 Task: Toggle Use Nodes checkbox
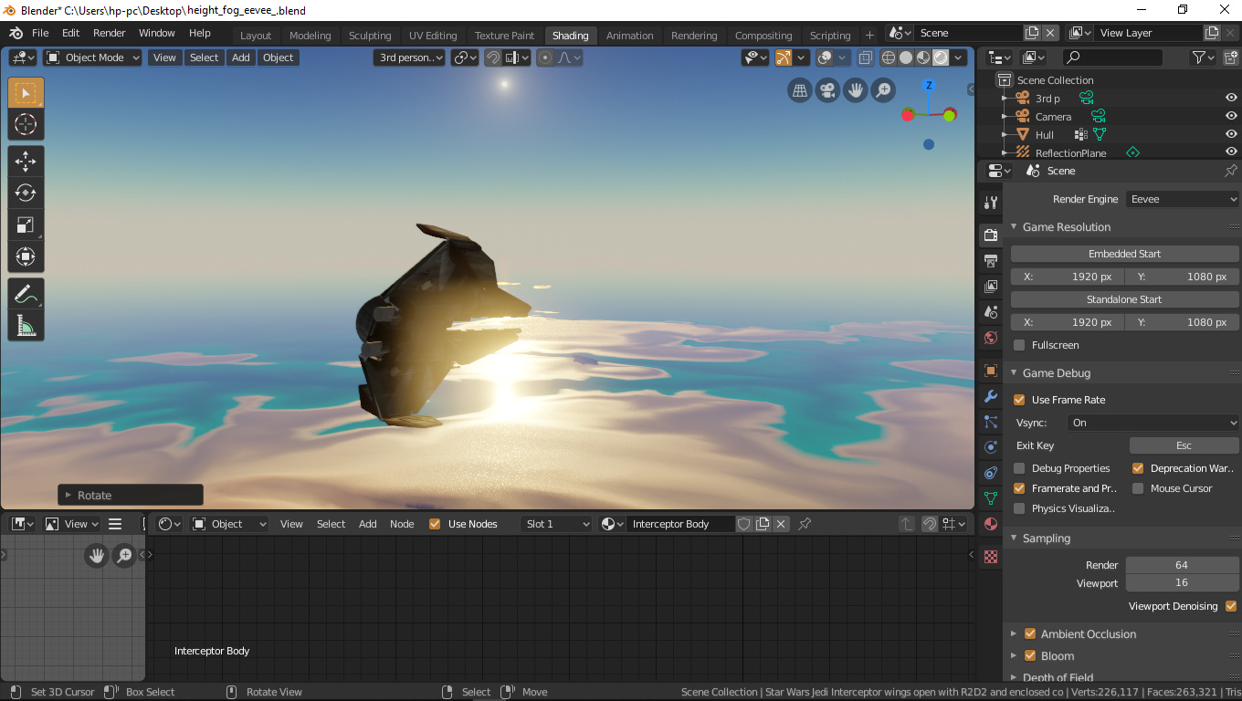[x=435, y=524]
